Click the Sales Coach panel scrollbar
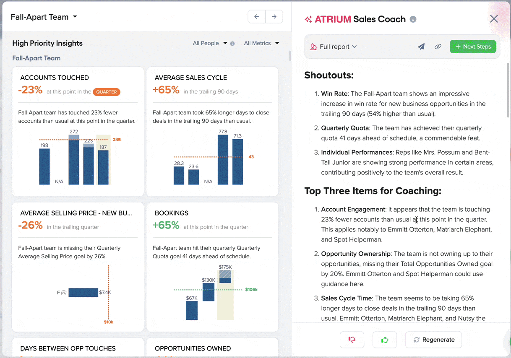511x358 pixels. tap(509, 91)
